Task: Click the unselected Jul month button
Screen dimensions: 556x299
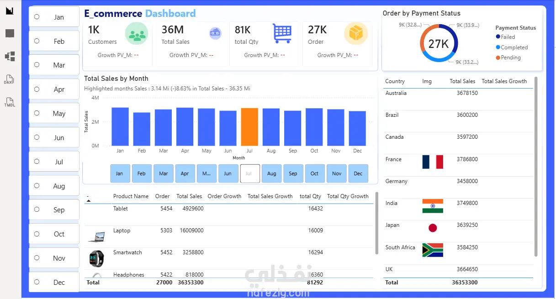Action: coord(250,173)
